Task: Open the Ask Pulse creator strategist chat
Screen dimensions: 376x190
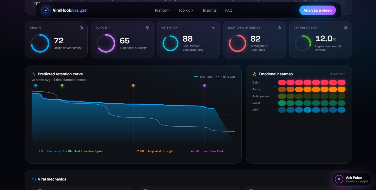Action: [x=352, y=179]
